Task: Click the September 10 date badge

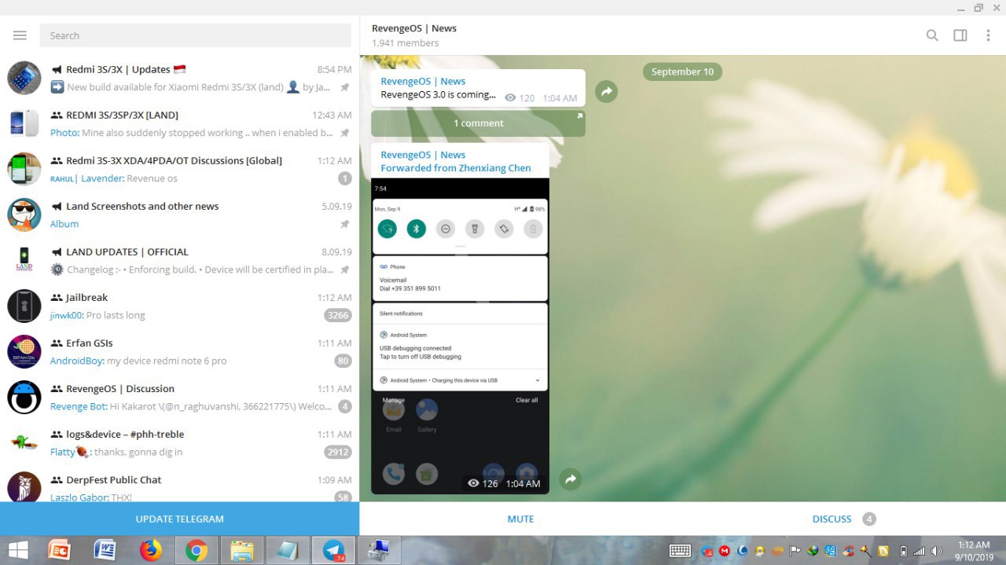Action: 682,72
